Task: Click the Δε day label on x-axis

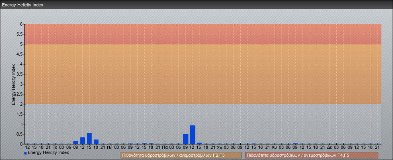Action: click(x=330, y=148)
